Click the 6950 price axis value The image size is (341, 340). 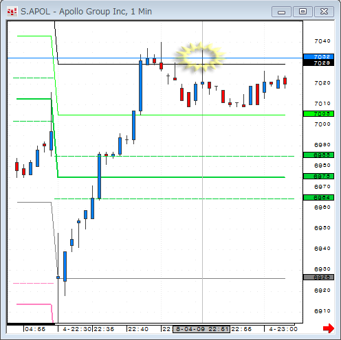coord(322,228)
